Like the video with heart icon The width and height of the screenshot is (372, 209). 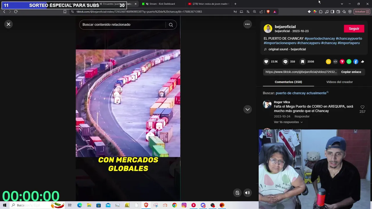tap(266, 62)
